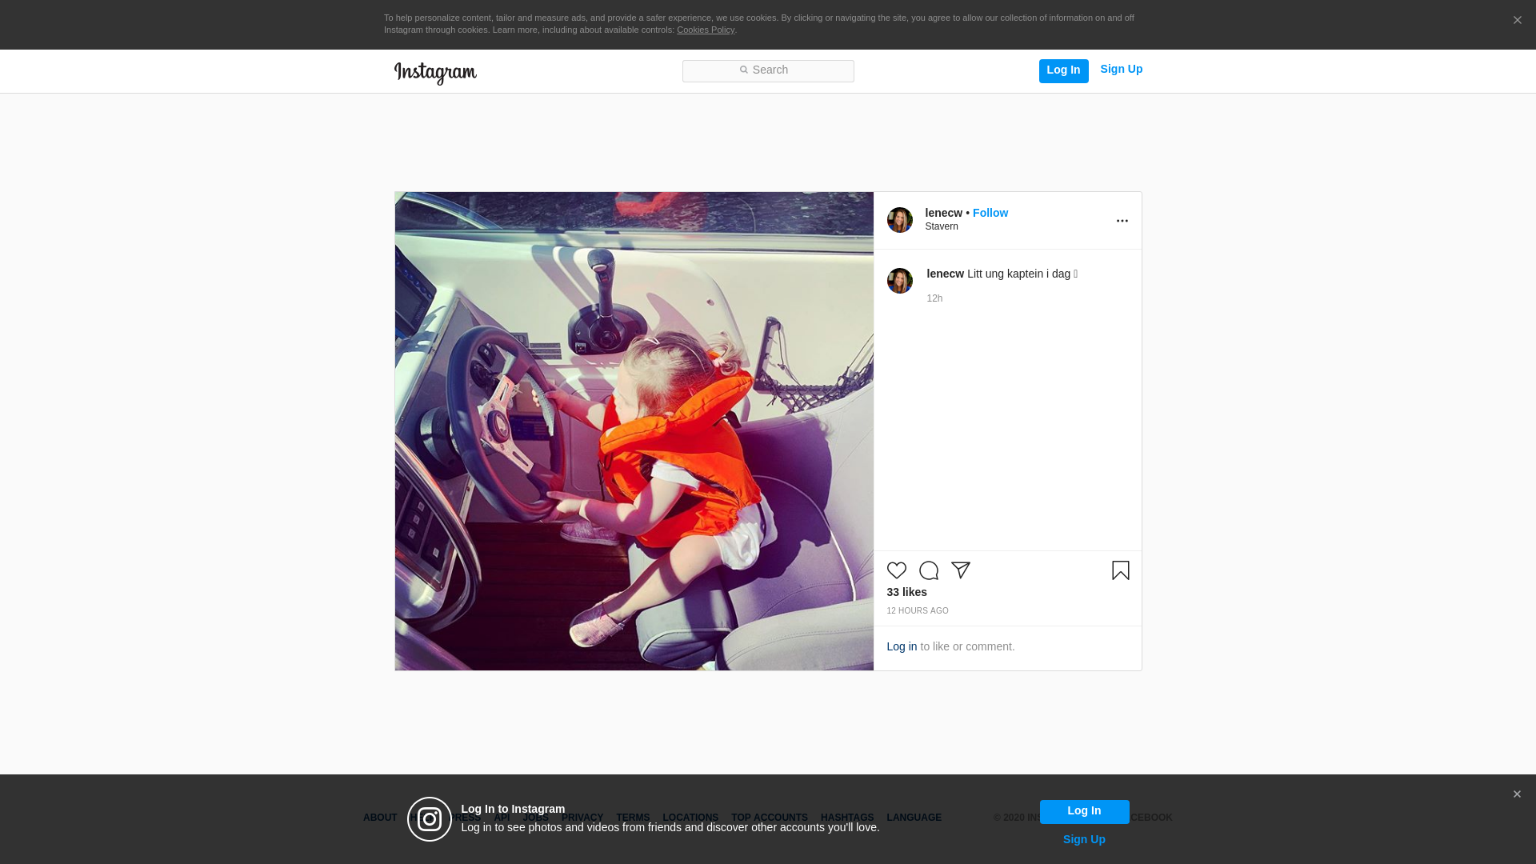
Task: Open the ABOUT footer link
Action: 380,818
